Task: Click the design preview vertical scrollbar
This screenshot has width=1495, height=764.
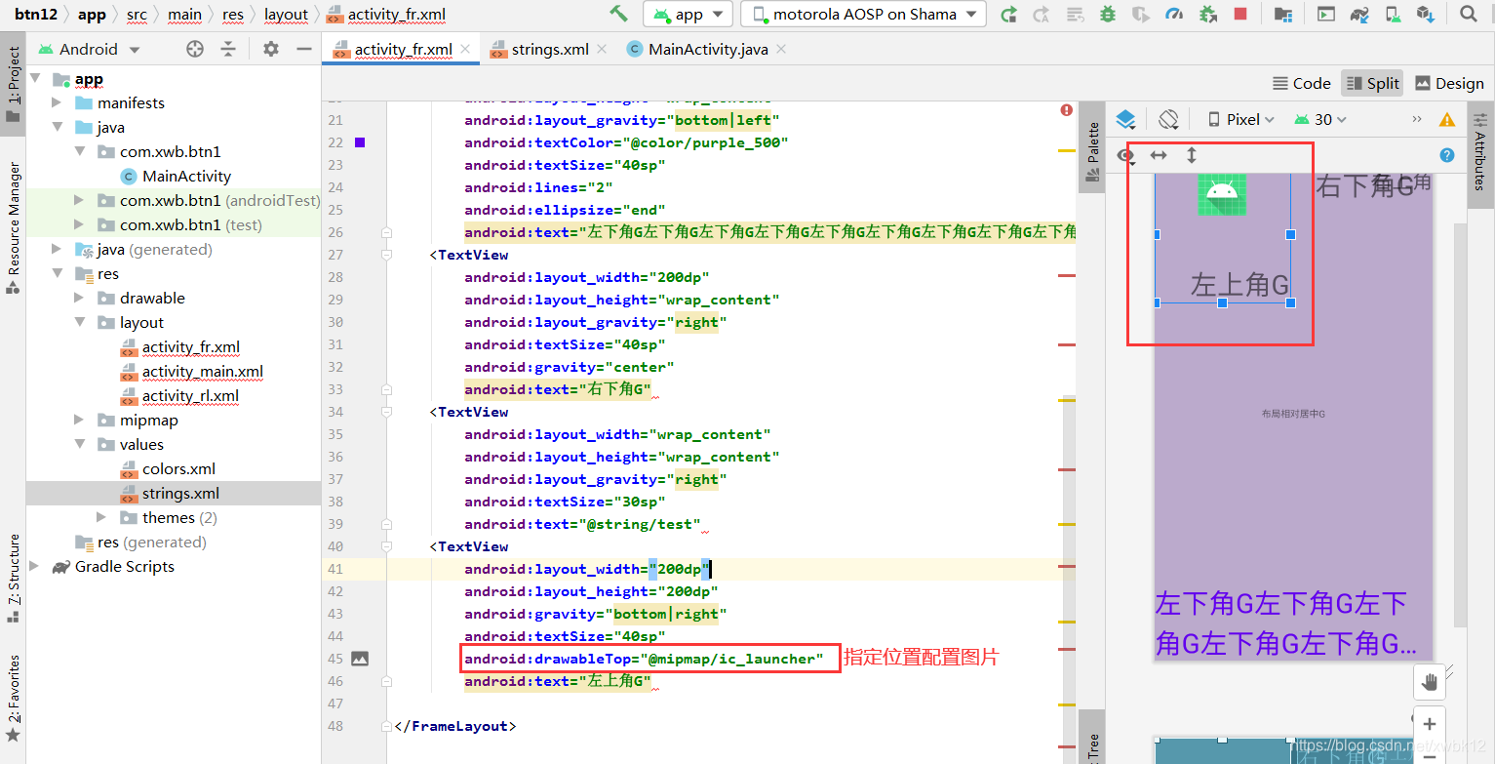Action: (1460, 424)
